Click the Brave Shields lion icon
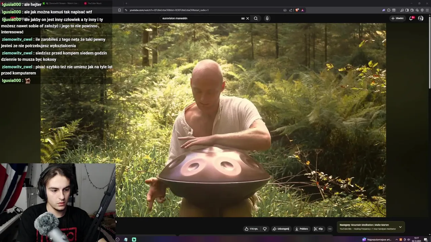431x242 pixels. (297, 10)
